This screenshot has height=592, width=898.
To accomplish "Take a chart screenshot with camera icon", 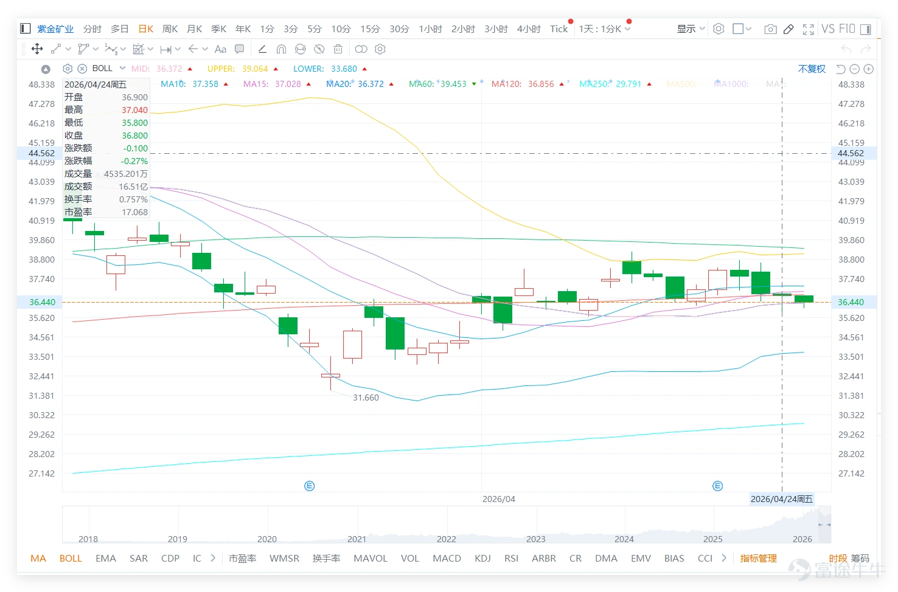I will [x=770, y=29].
